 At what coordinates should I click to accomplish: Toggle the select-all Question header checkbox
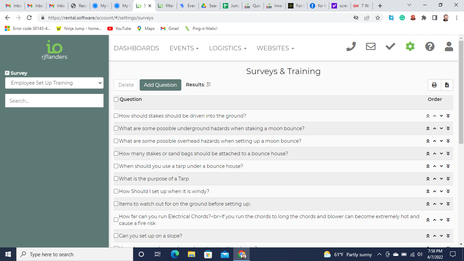click(x=116, y=100)
